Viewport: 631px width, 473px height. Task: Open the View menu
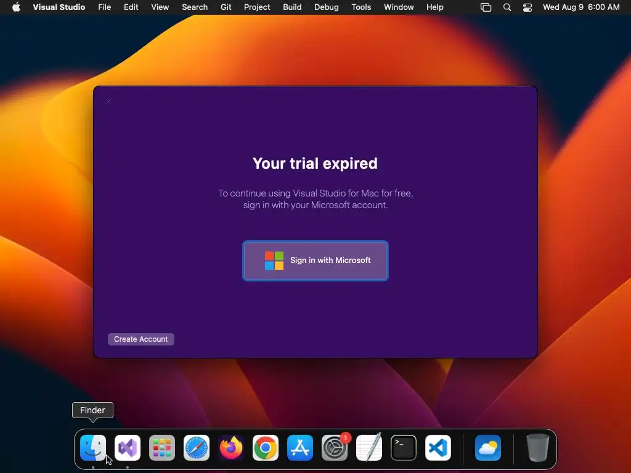160,7
